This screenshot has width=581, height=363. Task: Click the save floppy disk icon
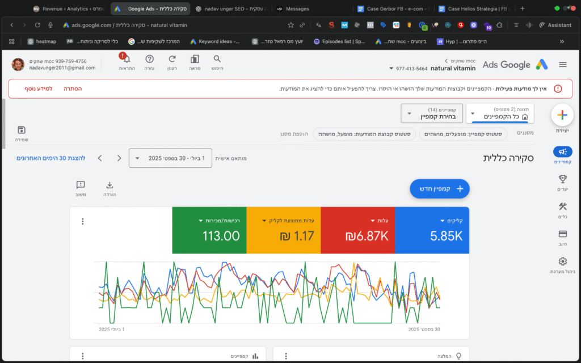pyautogui.click(x=22, y=130)
